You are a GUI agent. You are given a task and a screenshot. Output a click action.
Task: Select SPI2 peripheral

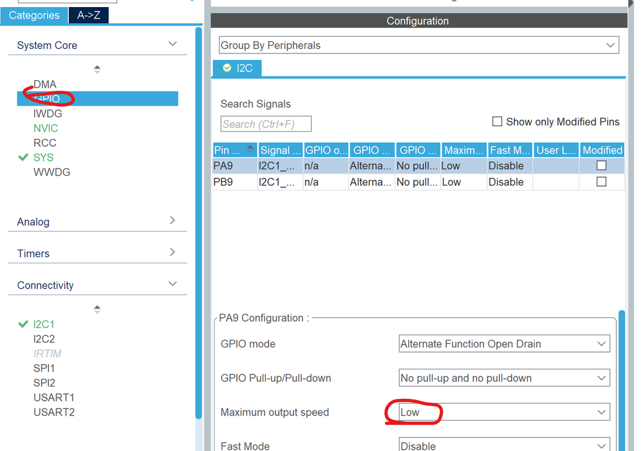[44, 383]
